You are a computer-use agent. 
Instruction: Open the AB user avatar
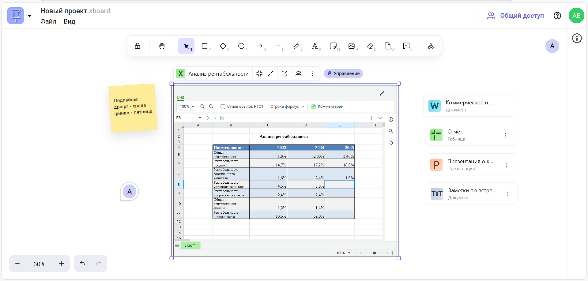576,16
